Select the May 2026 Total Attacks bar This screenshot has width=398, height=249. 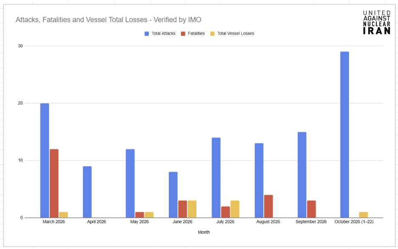pos(130,183)
